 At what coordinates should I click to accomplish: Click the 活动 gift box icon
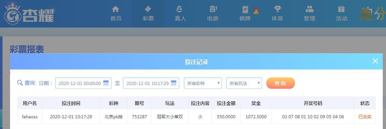(x=341, y=9)
